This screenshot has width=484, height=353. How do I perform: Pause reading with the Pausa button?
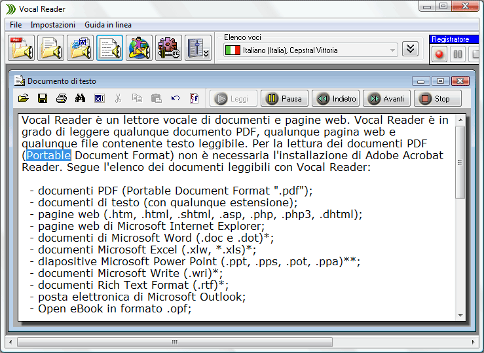[284, 99]
